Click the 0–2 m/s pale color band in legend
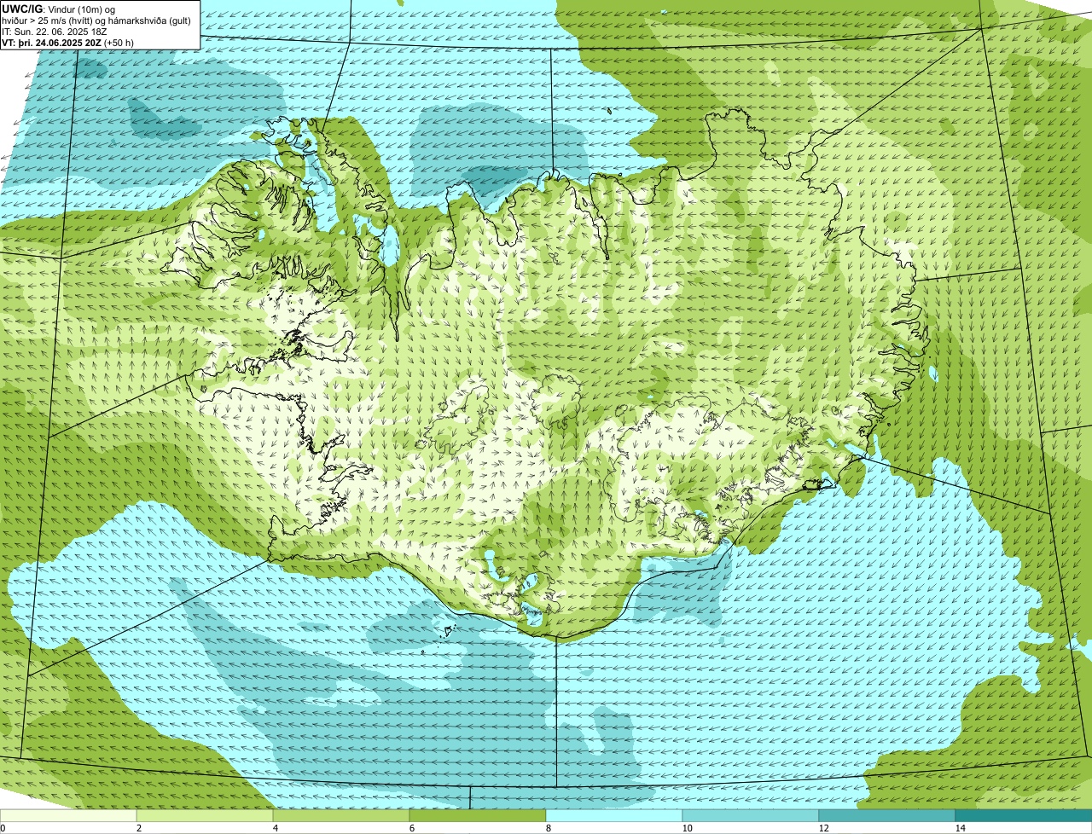This screenshot has height=834, width=1092. pos(68,815)
